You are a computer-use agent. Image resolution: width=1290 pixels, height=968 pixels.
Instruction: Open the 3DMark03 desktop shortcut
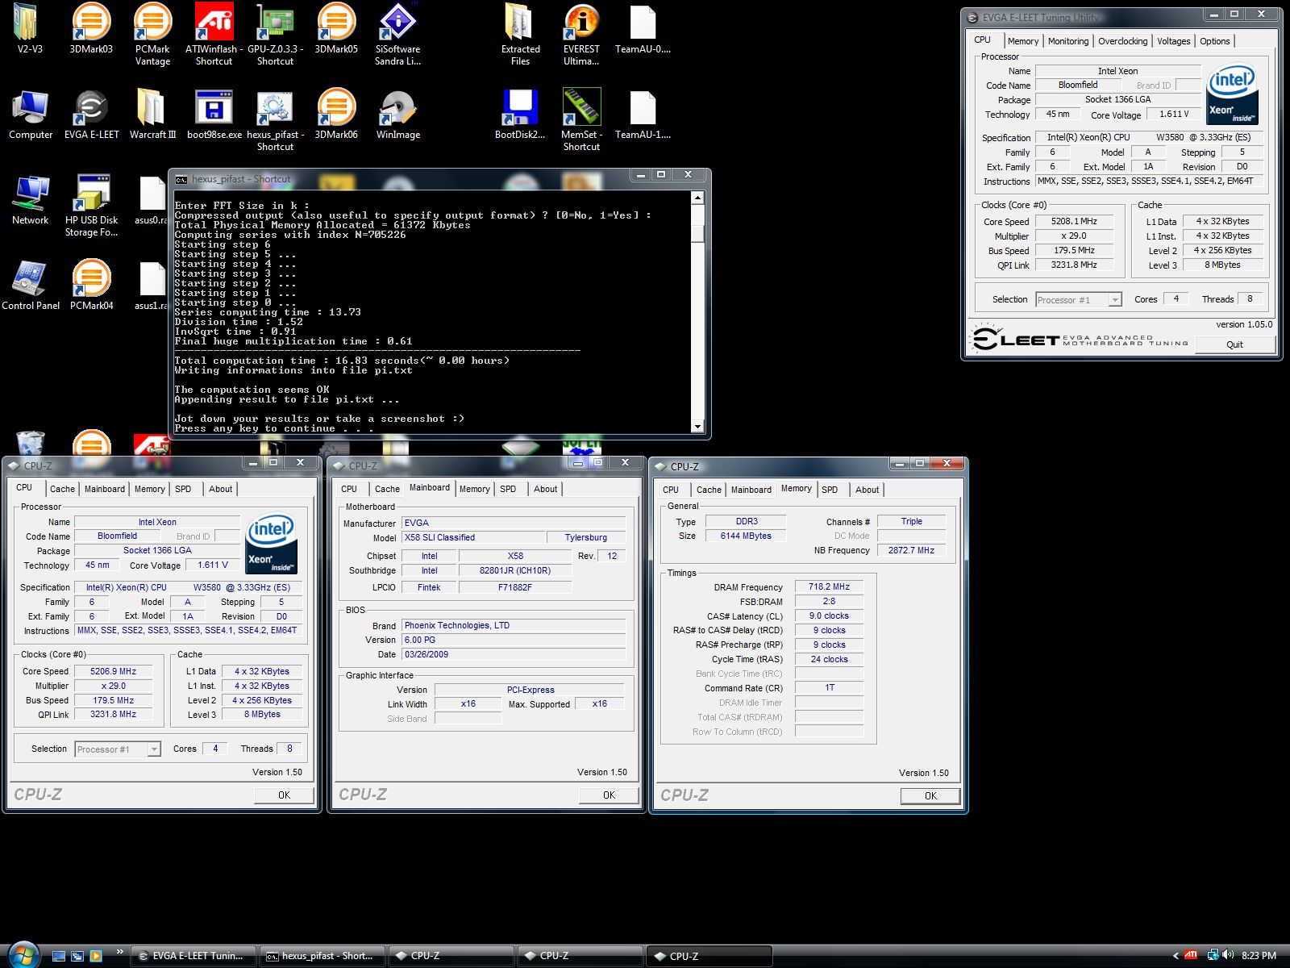pos(91,29)
